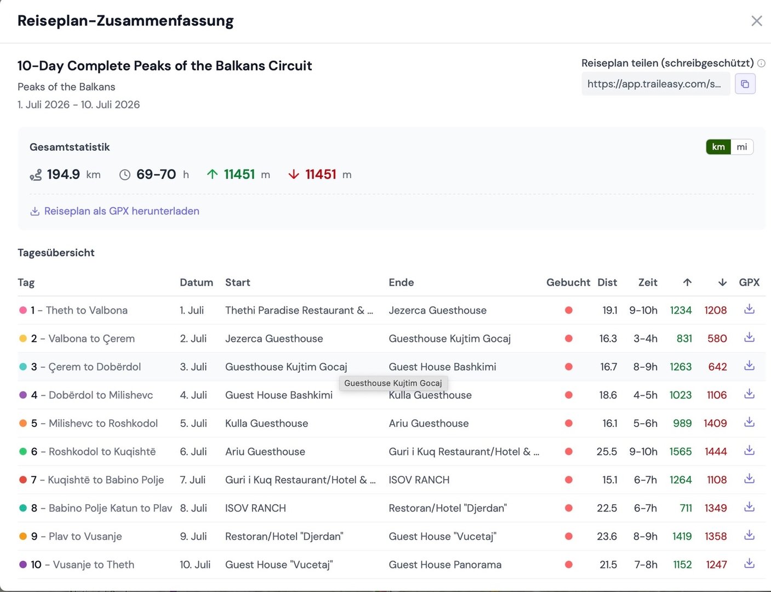Image resolution: width=771 pixels, height=592 pixels.
Task: Click the booking status dot for day 10
Action: [x=569, y=565]
